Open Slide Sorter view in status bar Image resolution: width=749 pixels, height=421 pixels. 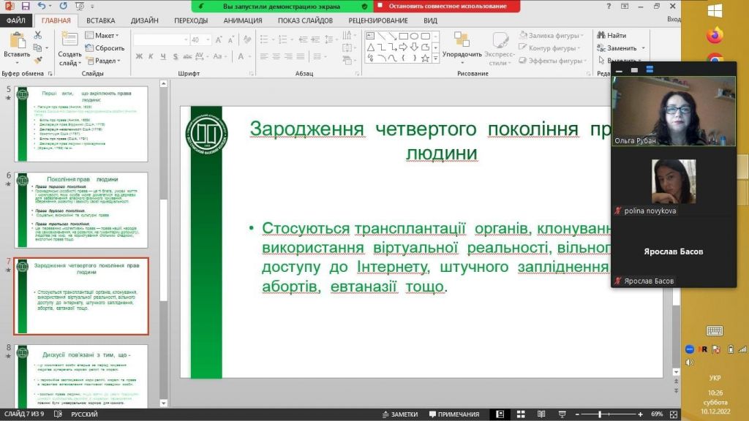click(522, 414)
